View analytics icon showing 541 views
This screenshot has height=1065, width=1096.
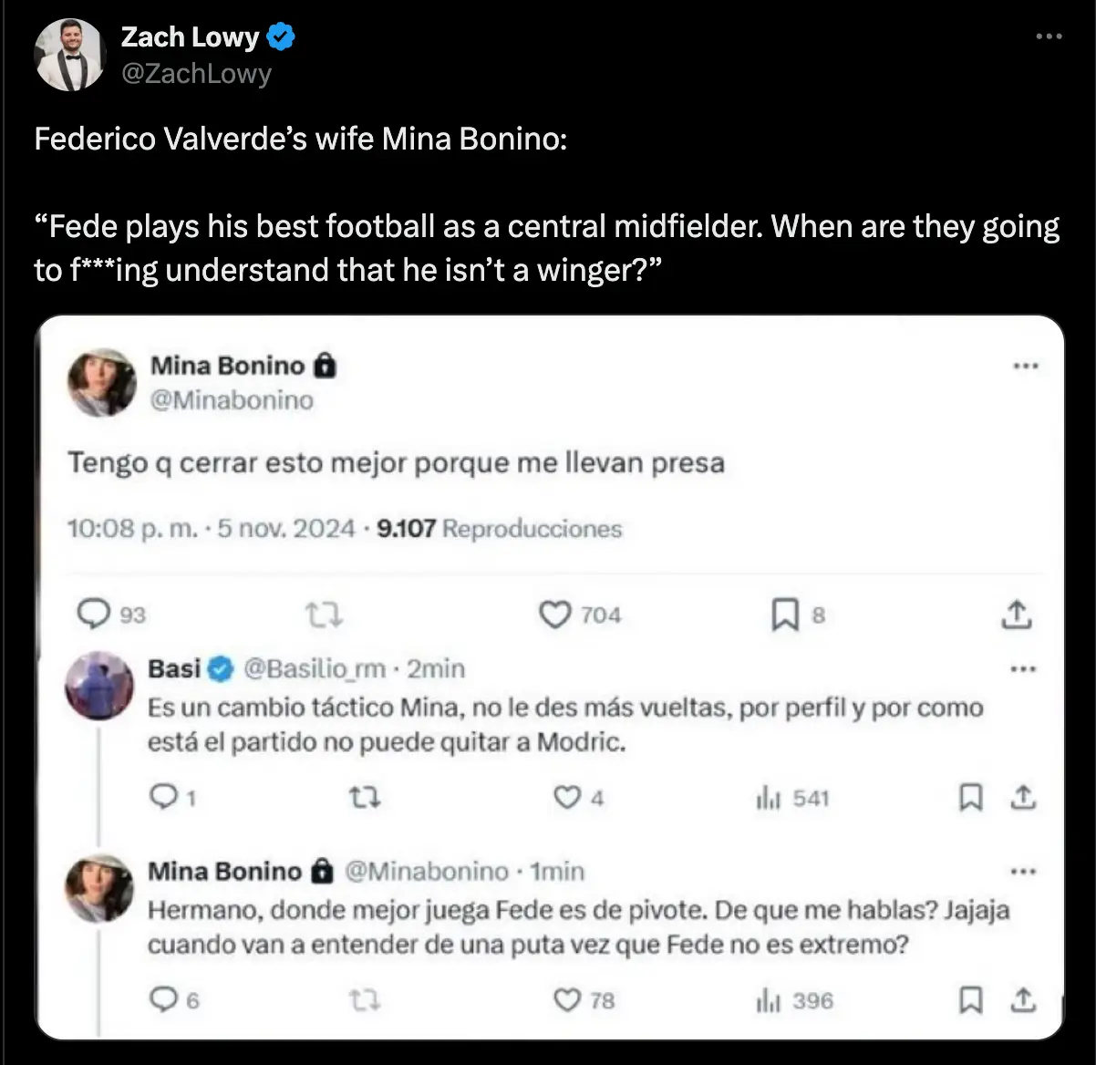point(769,799)
